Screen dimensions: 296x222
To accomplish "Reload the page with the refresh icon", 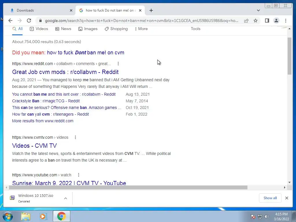I will [x=29, y=21].
